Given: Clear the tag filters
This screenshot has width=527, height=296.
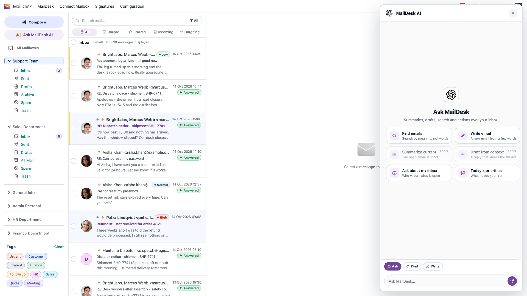Looking at the screenshot, I should (59, 247).
